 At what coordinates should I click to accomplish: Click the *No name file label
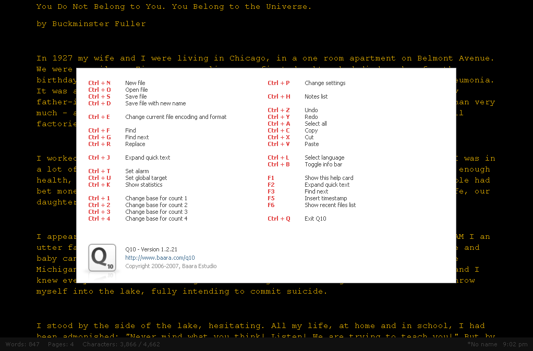pyautogui.click(x=483, y=344)
